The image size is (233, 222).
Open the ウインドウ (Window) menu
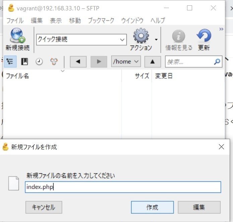coord(132,20)
